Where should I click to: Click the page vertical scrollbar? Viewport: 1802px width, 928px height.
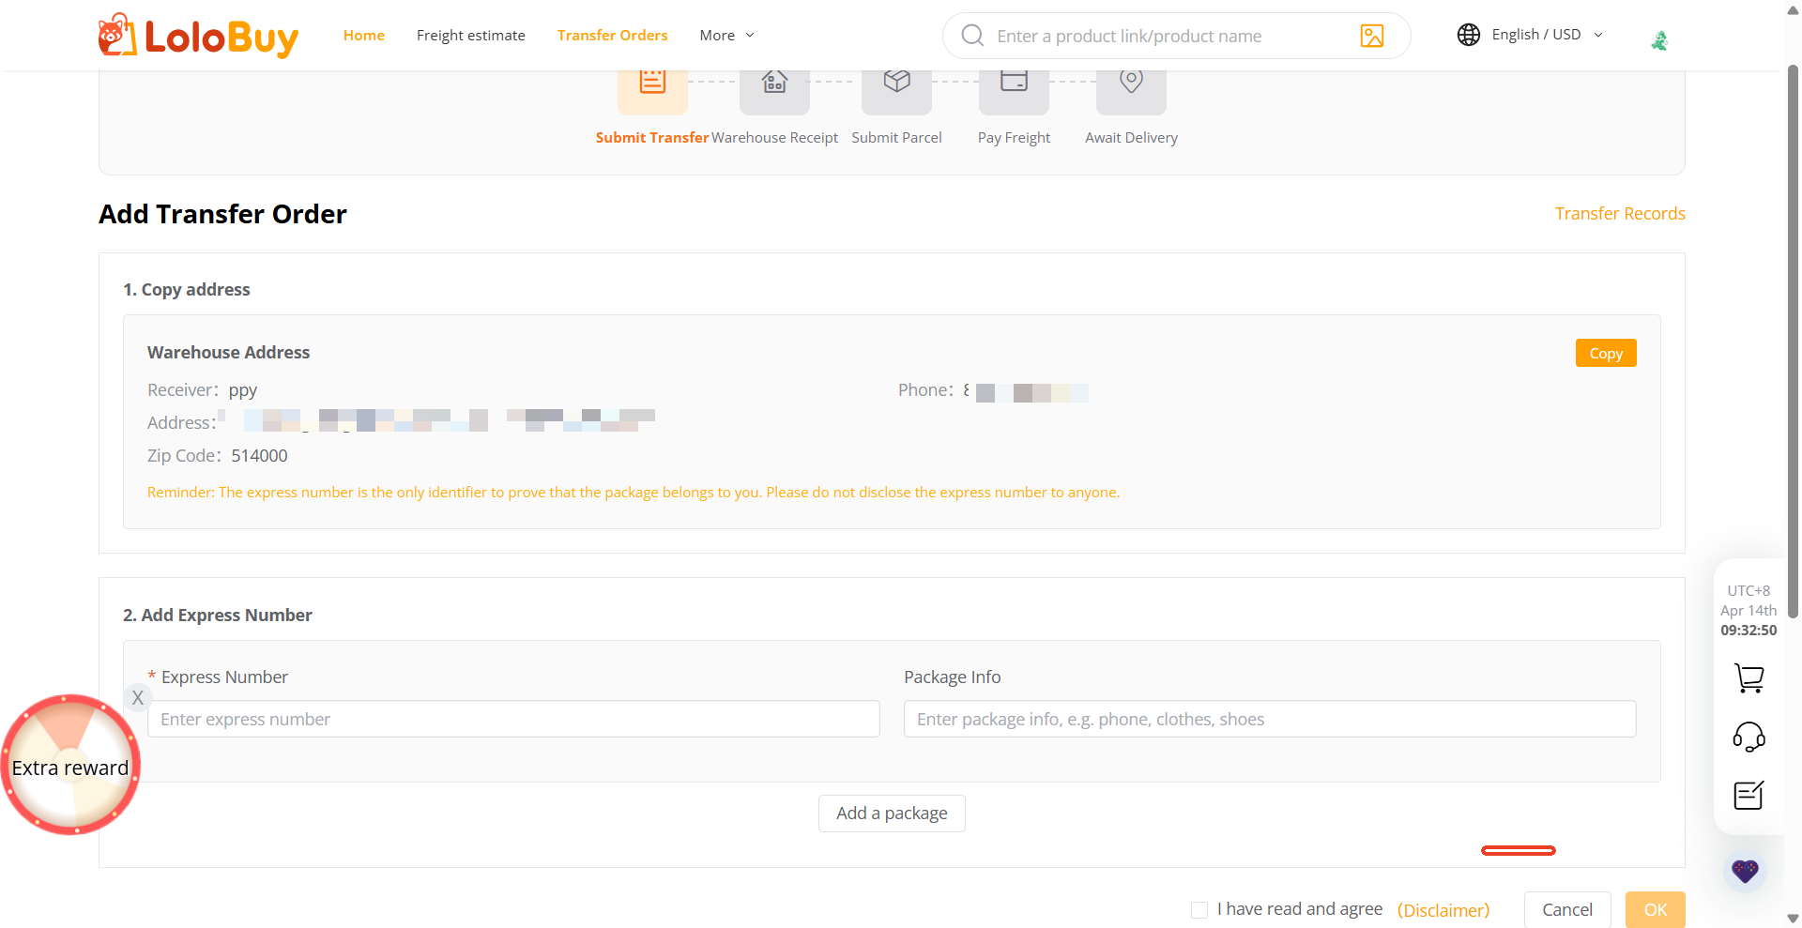coord(1793,341)
